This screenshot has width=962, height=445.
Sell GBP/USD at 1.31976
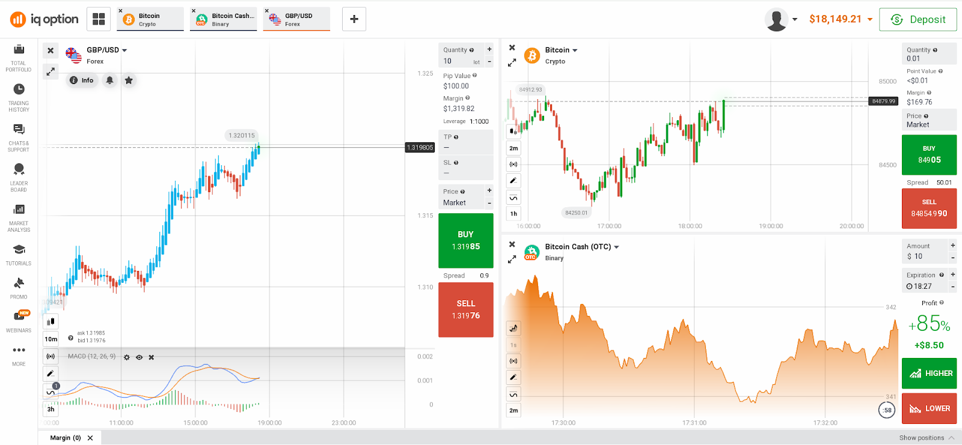tap(466, 309)
